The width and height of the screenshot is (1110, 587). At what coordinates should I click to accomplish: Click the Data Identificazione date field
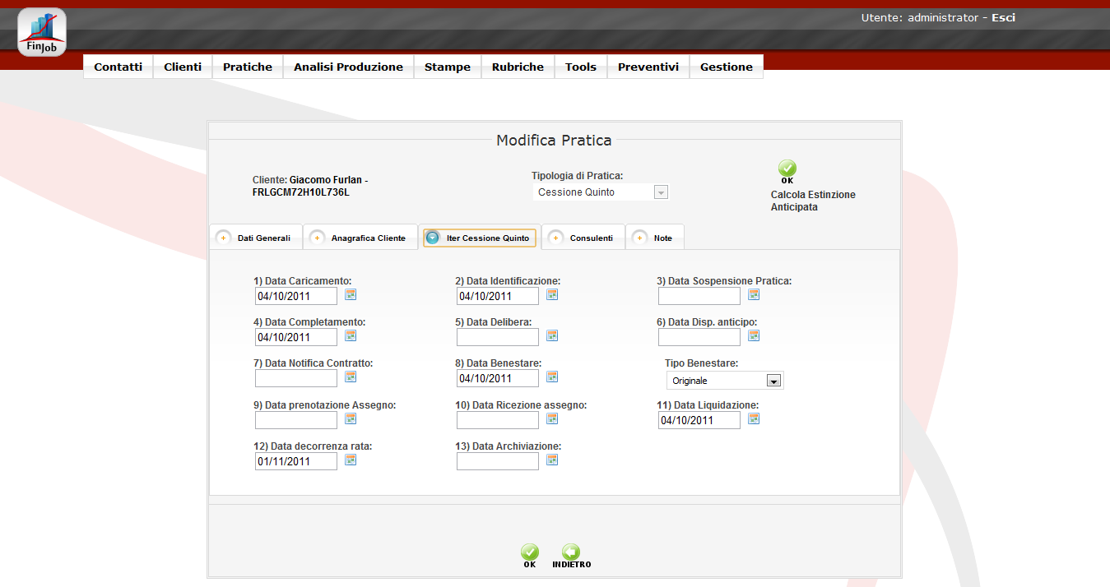pyautogui.click(x=498, y=296)
